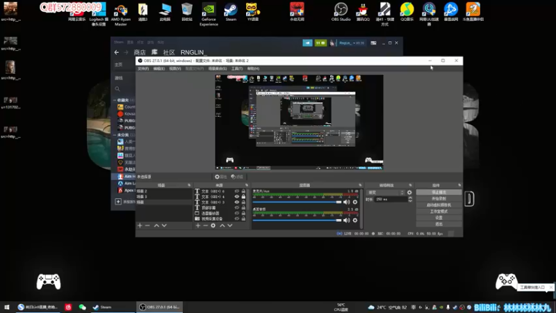Open the OBS 工具(T) menu

click(x=237, y=68)
